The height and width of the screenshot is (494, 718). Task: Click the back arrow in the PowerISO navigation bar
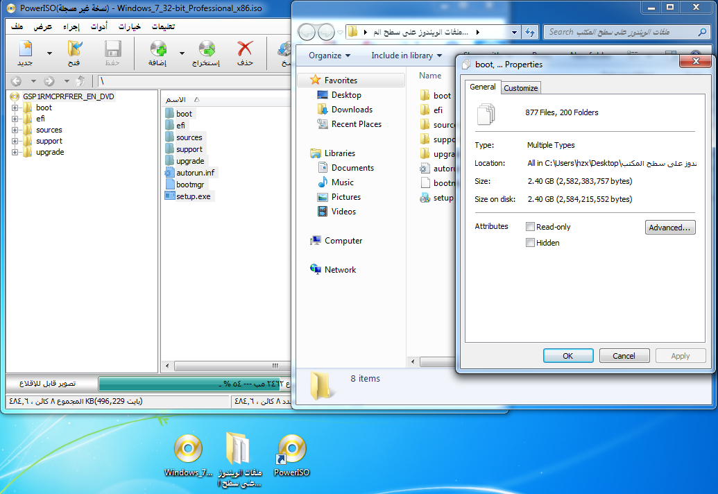point(16,81)
